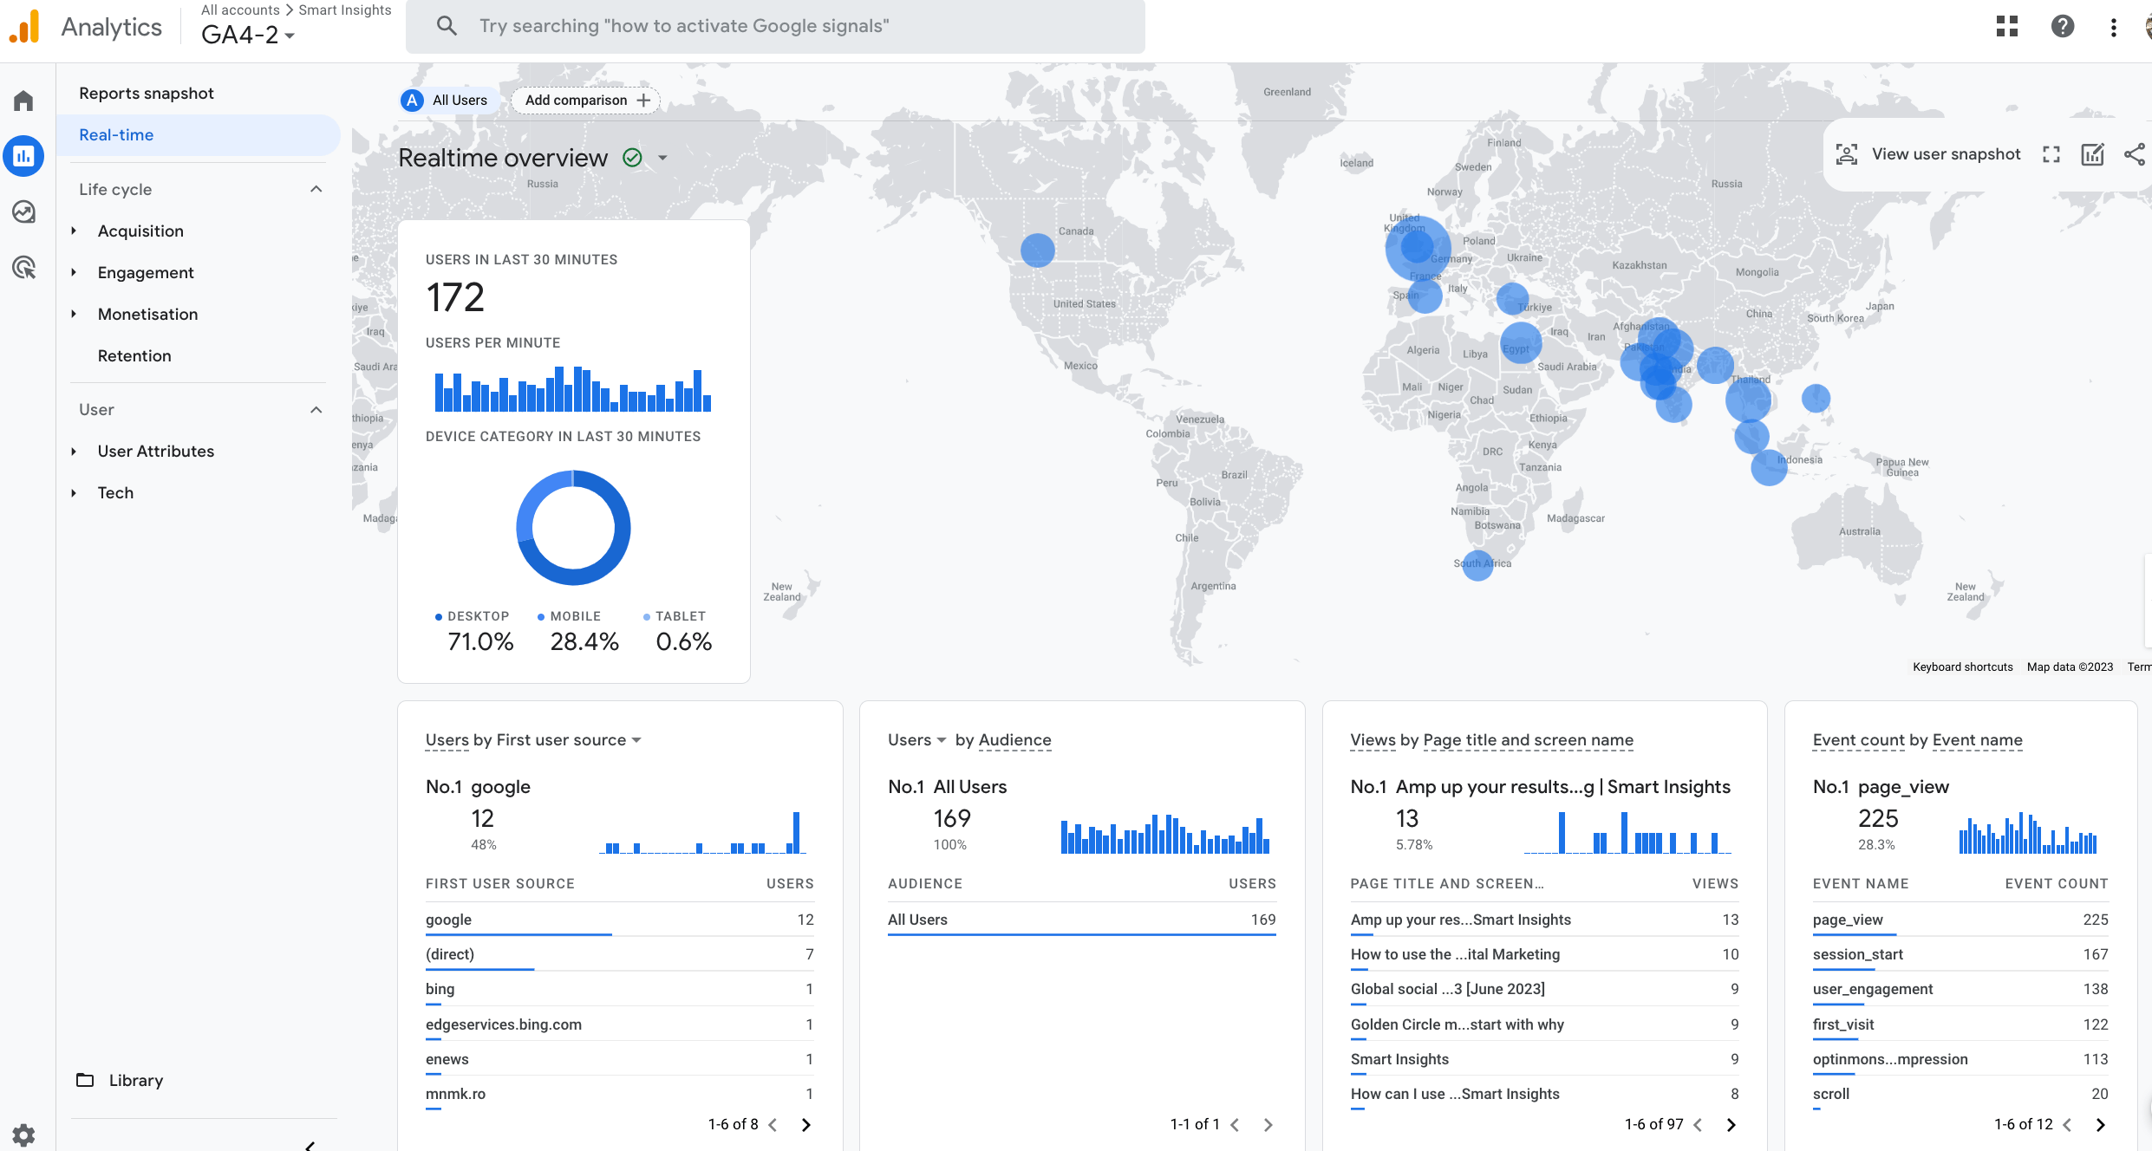
Task: Click the Google apps grid icon
Action: 2006,26
